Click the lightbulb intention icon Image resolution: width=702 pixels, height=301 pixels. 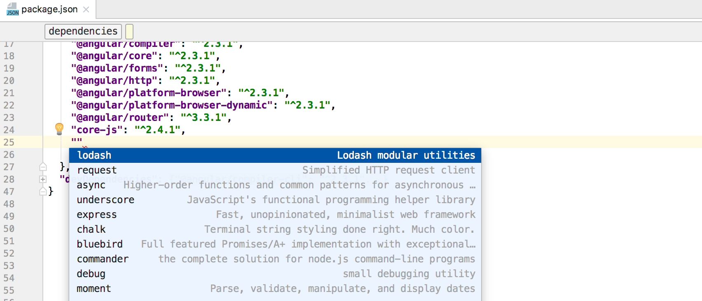pos(59,129)
